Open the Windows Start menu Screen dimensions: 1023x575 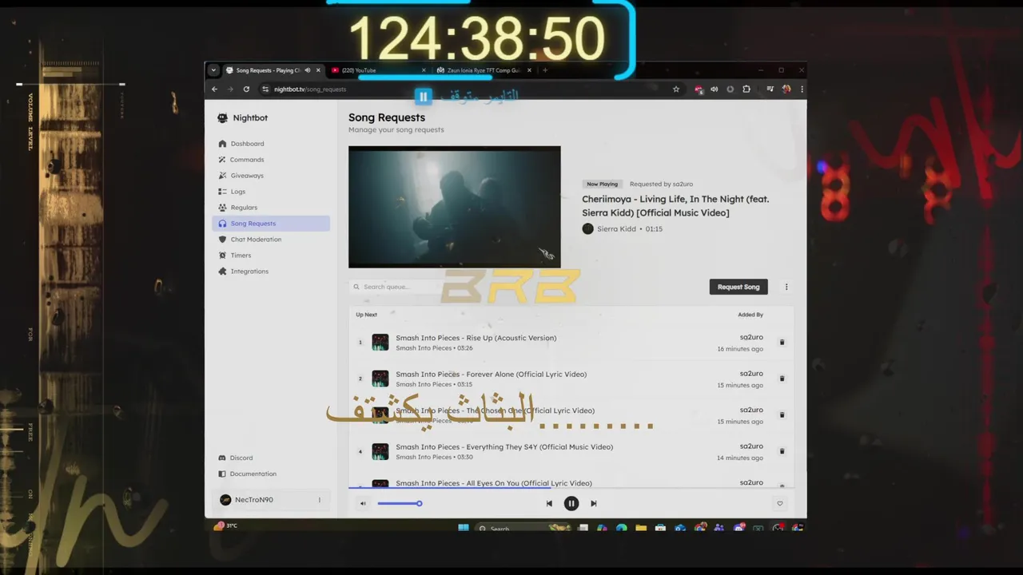pos(464,528)
